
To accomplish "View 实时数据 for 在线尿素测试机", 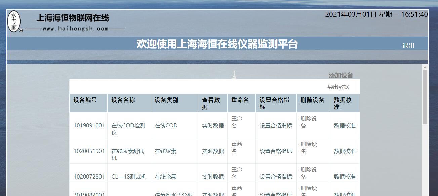I will (x=213, y=151).
